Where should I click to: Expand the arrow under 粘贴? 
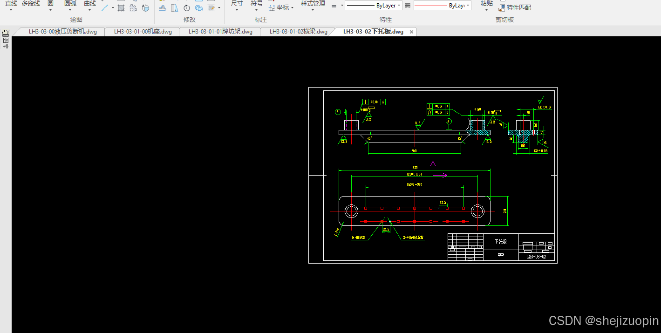[x=486, y=10]
